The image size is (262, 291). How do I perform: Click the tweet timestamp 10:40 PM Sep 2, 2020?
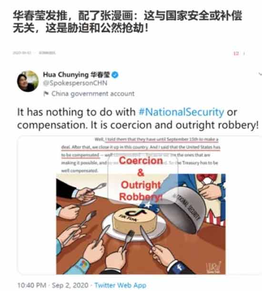(53, 285)
